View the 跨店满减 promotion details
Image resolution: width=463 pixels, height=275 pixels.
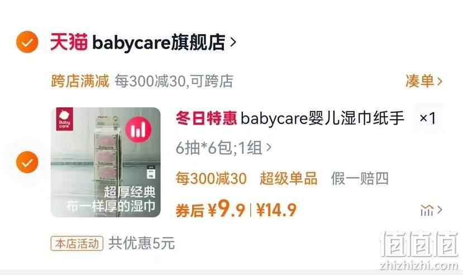(142, 81)
